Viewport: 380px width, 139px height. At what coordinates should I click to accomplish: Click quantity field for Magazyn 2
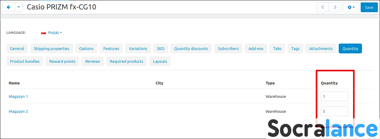(x=334, y=111)
